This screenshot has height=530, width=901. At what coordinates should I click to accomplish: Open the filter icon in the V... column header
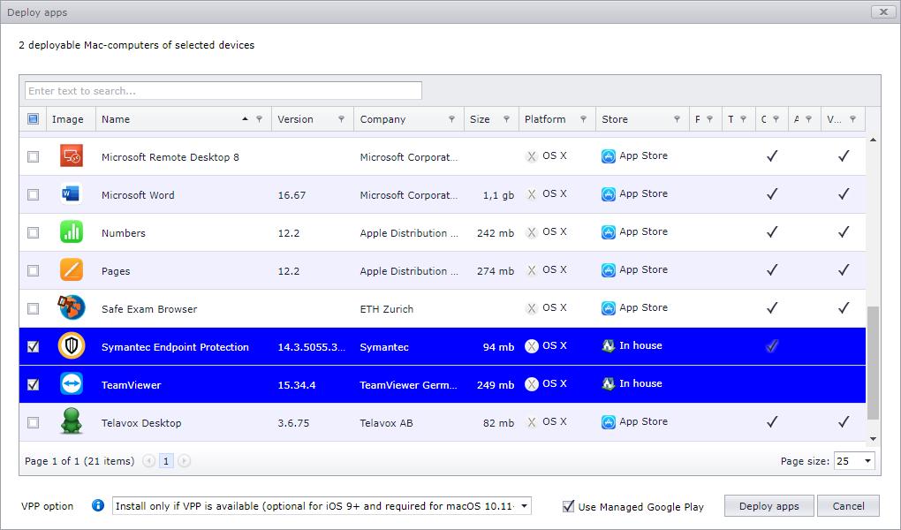[852, 119]
